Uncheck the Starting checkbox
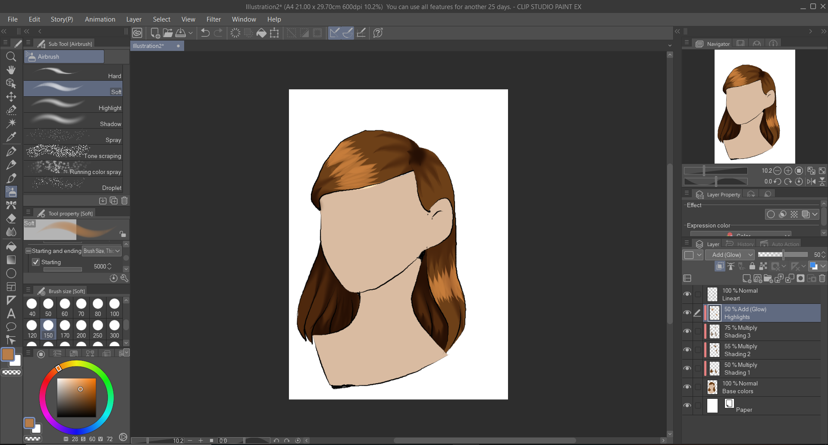 (x=36, y=262)
